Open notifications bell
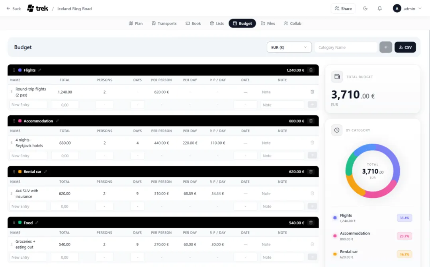Image resolution: width=430 pixels, height=267 pixels. (x=379, y=8)
